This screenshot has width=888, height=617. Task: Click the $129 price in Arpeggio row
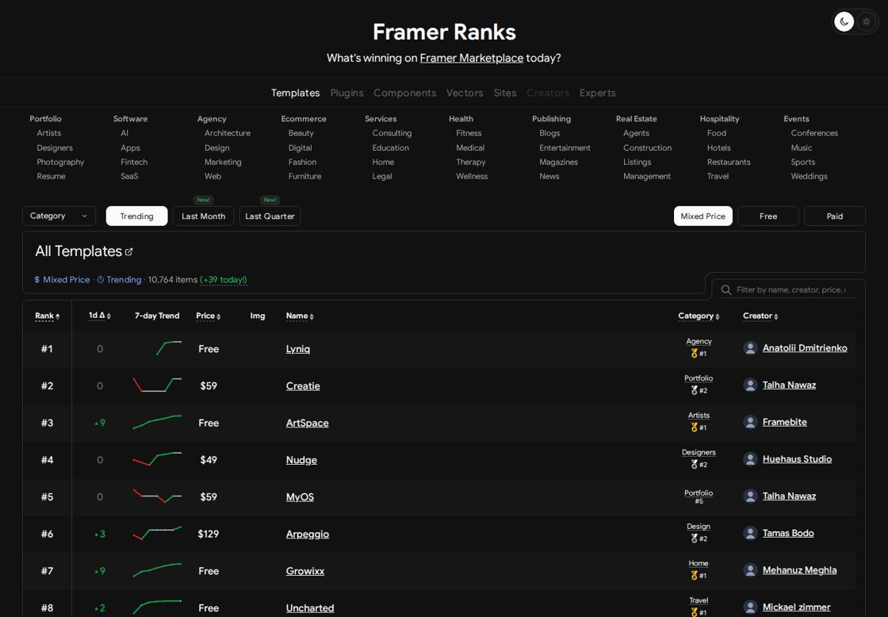coord(208,534)
